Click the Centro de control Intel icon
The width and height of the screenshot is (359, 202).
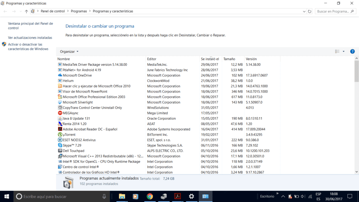[60, 167]
